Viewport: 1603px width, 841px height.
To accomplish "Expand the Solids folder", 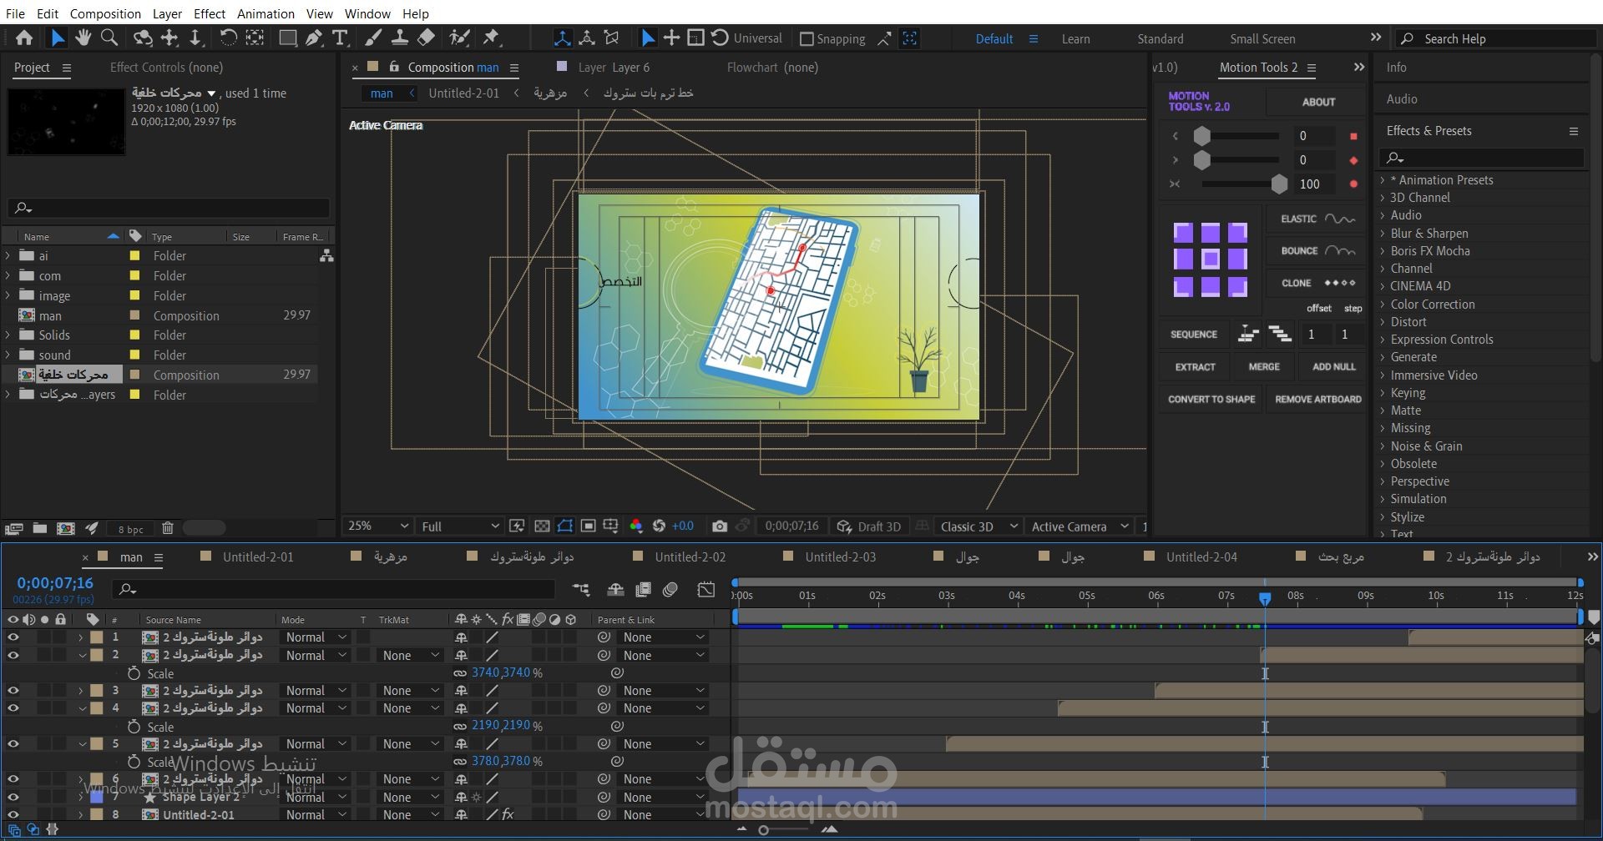I will coord(8,335).
